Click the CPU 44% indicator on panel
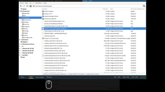This screenshot has width=165, height=92. tap(135, 77)
